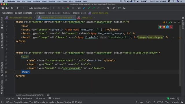Collapse the form block at line 9
This screenshot has height=104, width=185.
pyautogui.click(x=14, y=53)
